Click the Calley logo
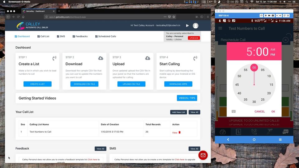This screenshot has width=299, height=168. (32, 26)
